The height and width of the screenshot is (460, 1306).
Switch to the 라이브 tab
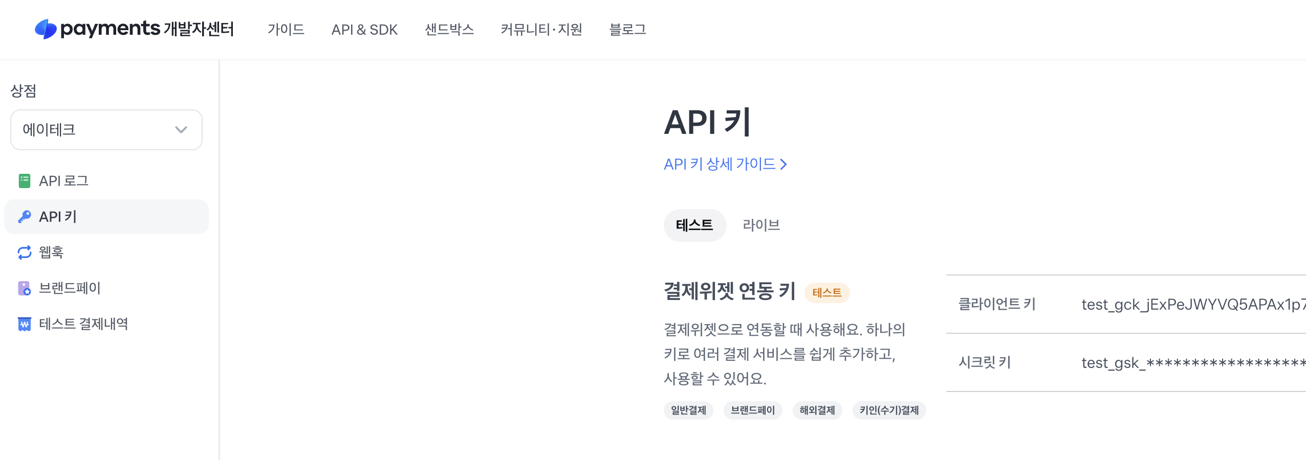pyautogui.click(x=761, y=225)
